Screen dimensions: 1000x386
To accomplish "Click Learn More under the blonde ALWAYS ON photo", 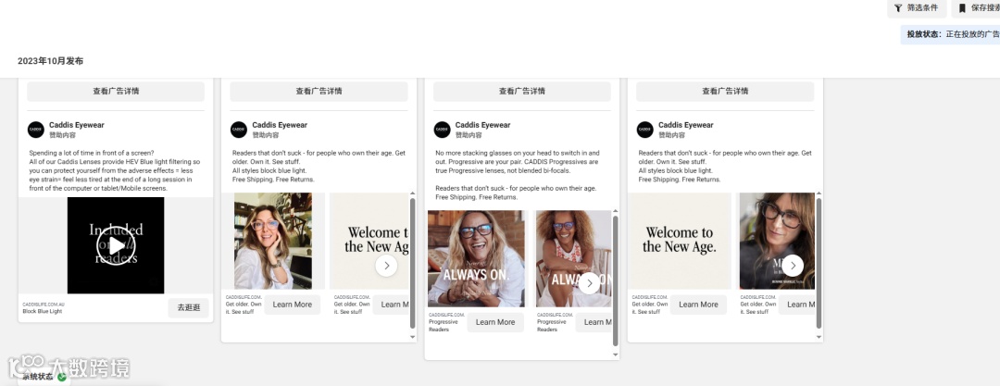I will (495, 322).
